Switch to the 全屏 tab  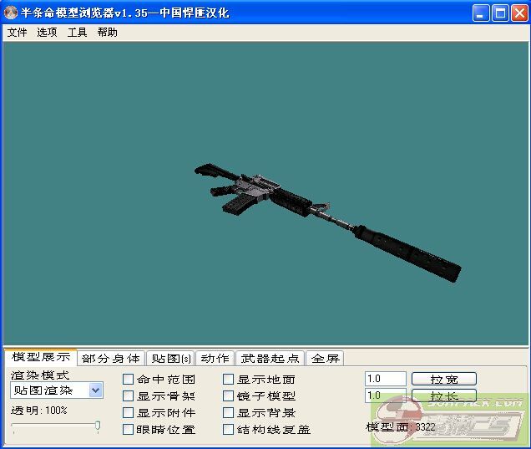[325, 359]
